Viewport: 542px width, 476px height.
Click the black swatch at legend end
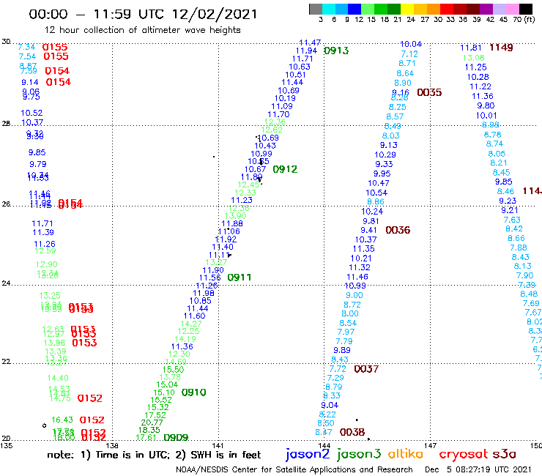[525, 9]
